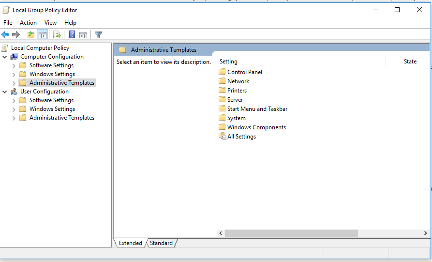Click the Up One Level folder icon
Image resolution: width=432 pixels, height=262 pixels.
(31, 34)
